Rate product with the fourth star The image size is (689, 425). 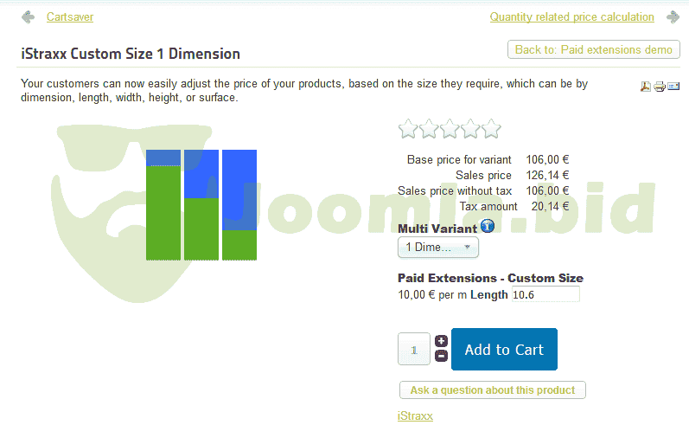(x=470, y=129)
